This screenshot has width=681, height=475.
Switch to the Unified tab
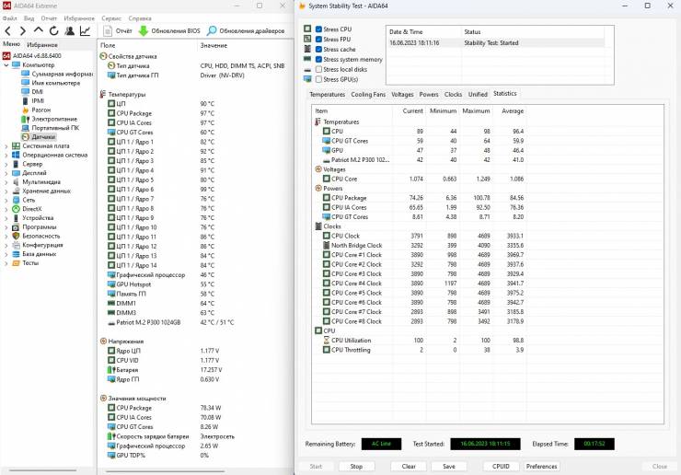pos(478,94)
